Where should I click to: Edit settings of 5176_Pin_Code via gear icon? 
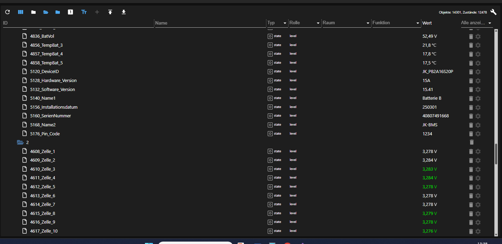[478, 134]
